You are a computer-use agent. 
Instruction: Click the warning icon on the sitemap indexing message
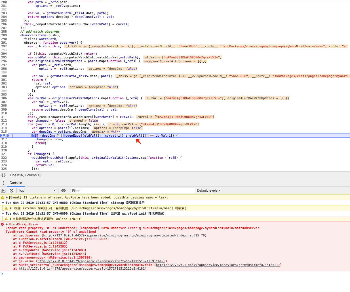pyautogui.click(x=6, y=208)
